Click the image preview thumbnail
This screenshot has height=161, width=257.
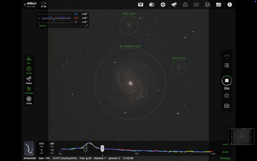[x=241, y=136]
